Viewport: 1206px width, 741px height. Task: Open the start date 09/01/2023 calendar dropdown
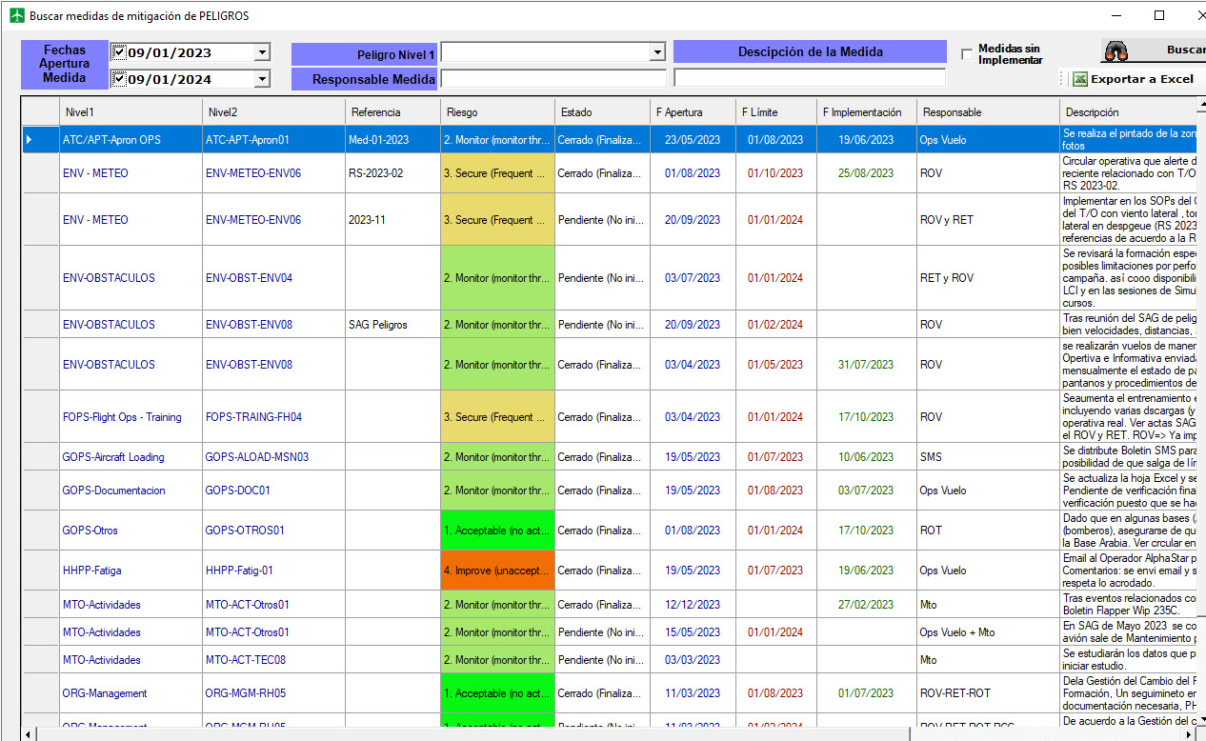262,52
